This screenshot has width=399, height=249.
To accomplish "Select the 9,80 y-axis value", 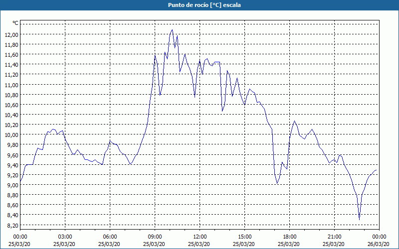I will pyautogui.click(x=12, y=145).
